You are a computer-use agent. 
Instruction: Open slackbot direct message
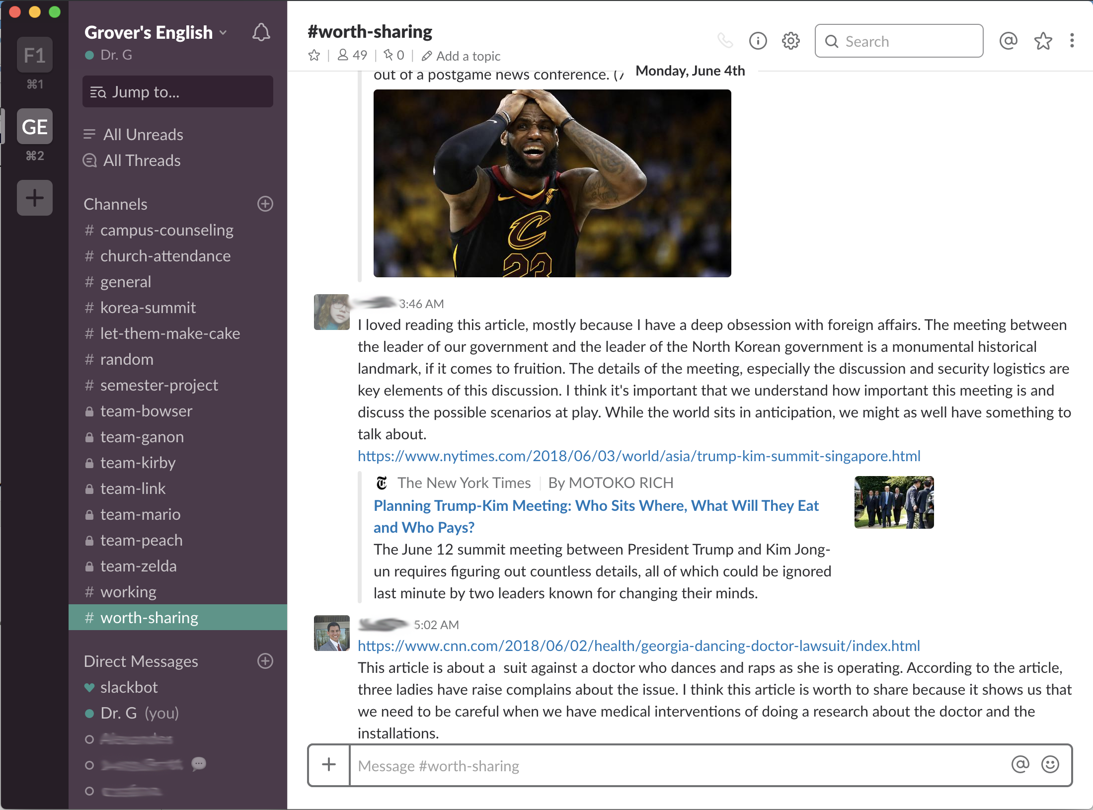tap(178, 687)
